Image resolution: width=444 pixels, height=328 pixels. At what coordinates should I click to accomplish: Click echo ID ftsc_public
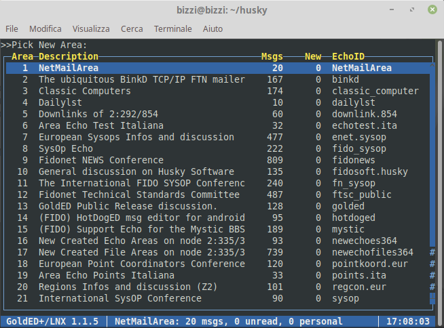(x=362, y=194)
